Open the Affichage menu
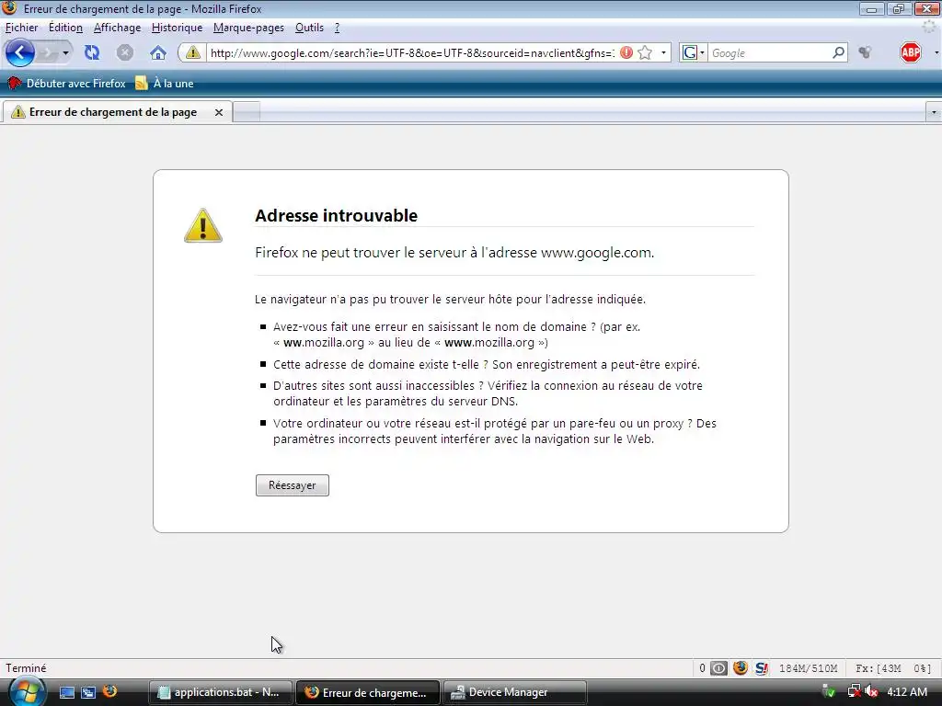 point(117,28)
